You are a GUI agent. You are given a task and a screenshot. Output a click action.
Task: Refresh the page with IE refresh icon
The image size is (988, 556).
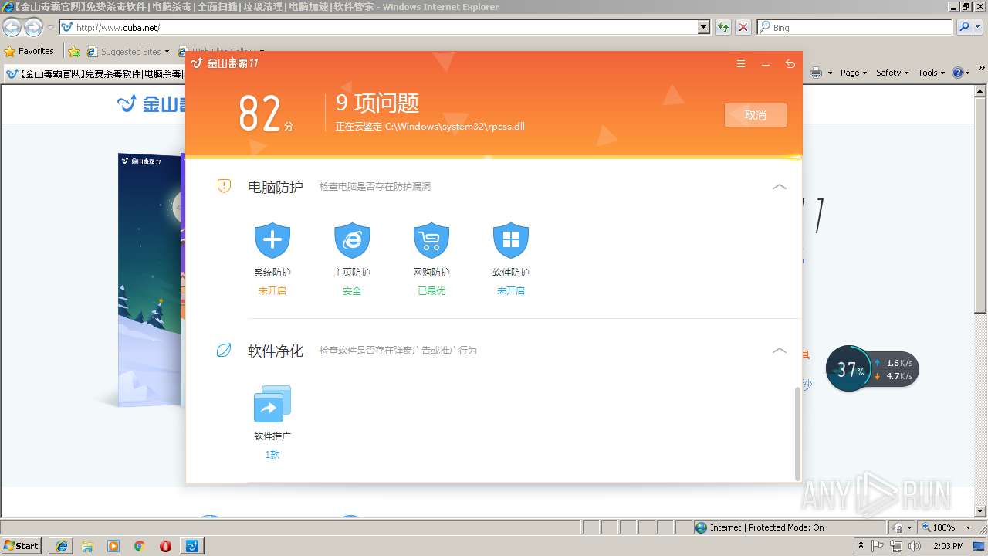[723, 27]
